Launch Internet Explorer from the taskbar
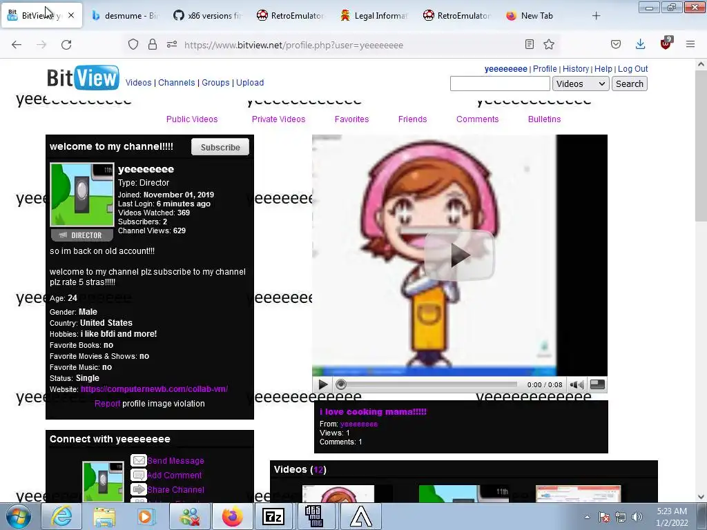The width and height of the screenshot is (707, 530). pos(61,516)
